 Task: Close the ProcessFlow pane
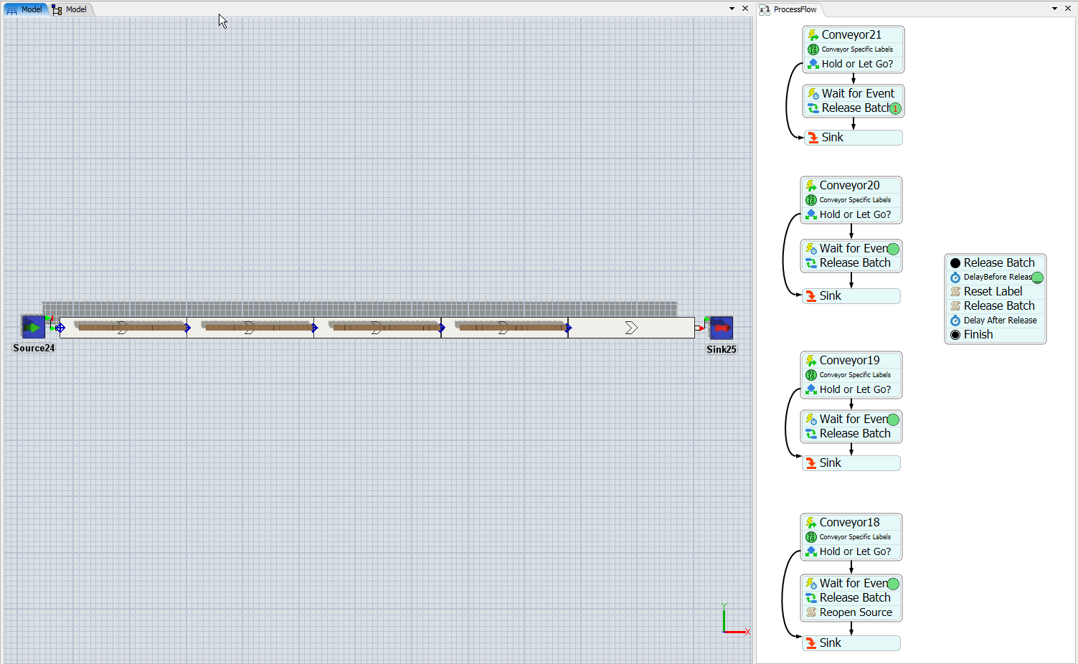pyautogui.click(x=1068, y=9)
